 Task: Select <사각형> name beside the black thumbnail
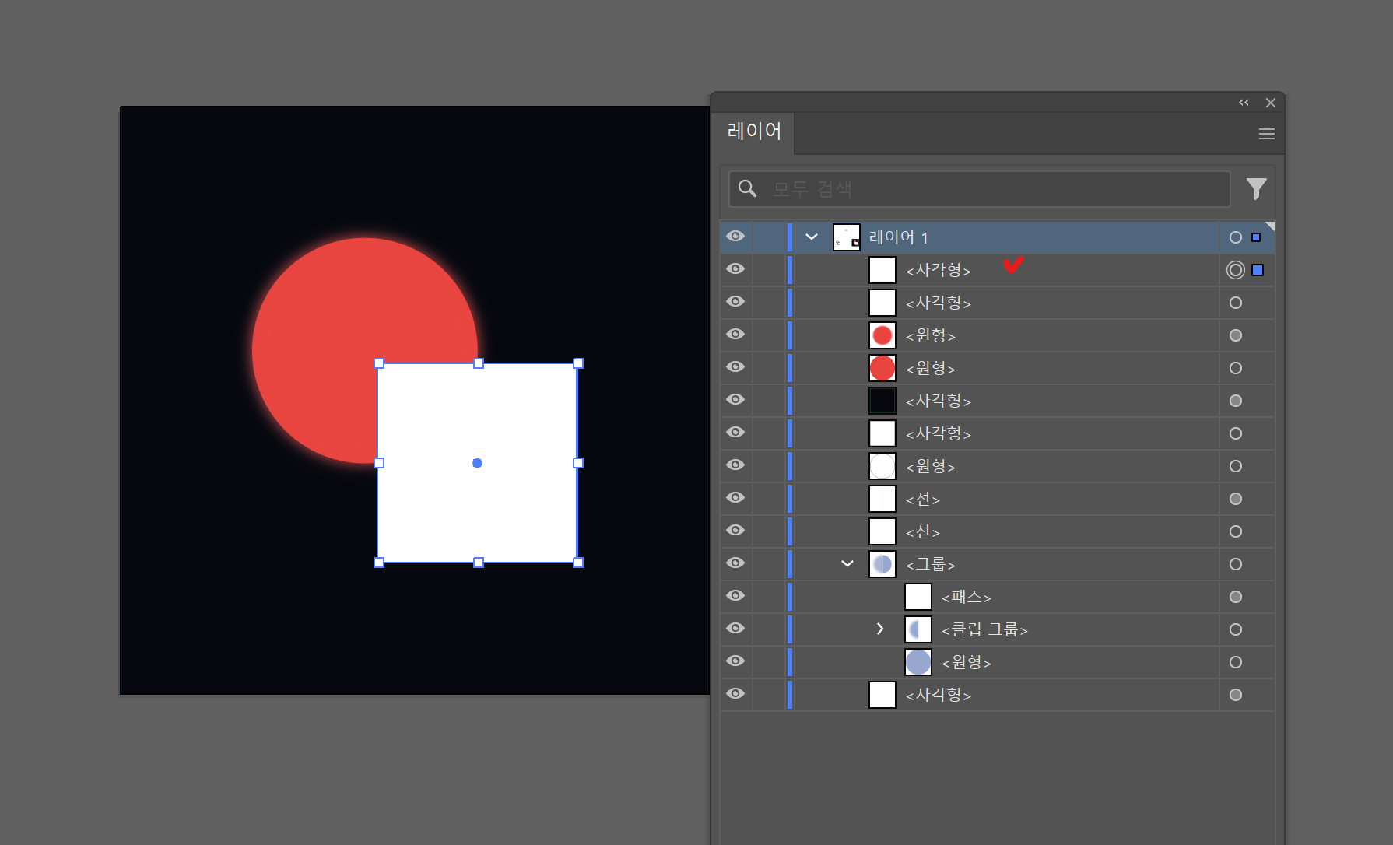pos(939,401)
